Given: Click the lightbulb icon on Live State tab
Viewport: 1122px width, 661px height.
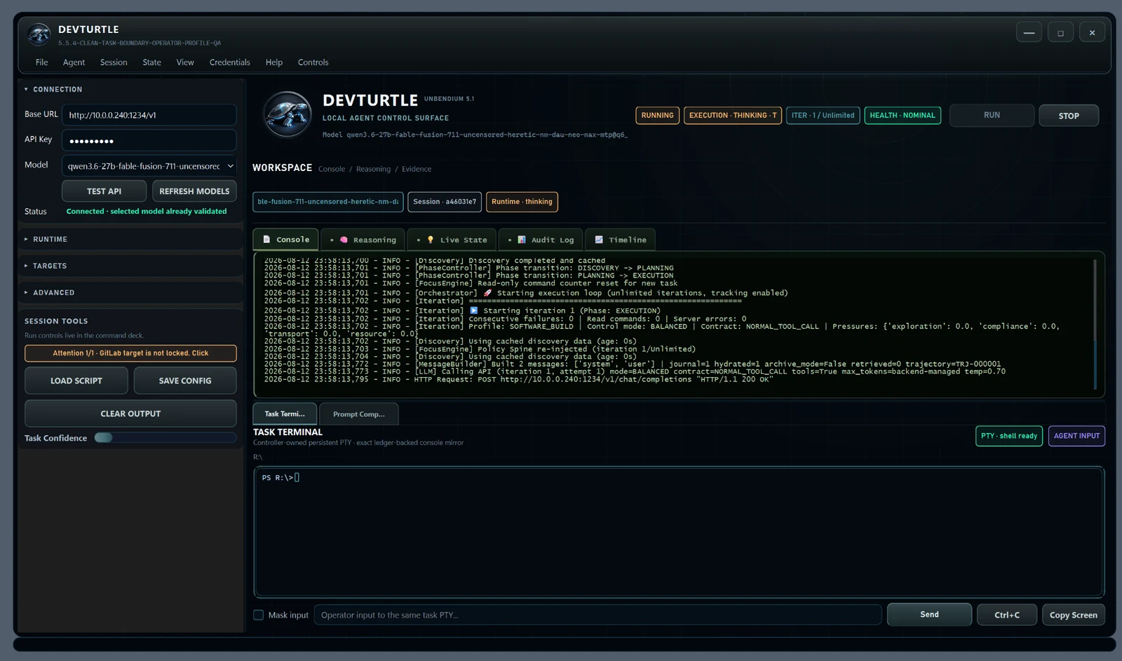Looking at the screenshot, I should tap(431, 240).
